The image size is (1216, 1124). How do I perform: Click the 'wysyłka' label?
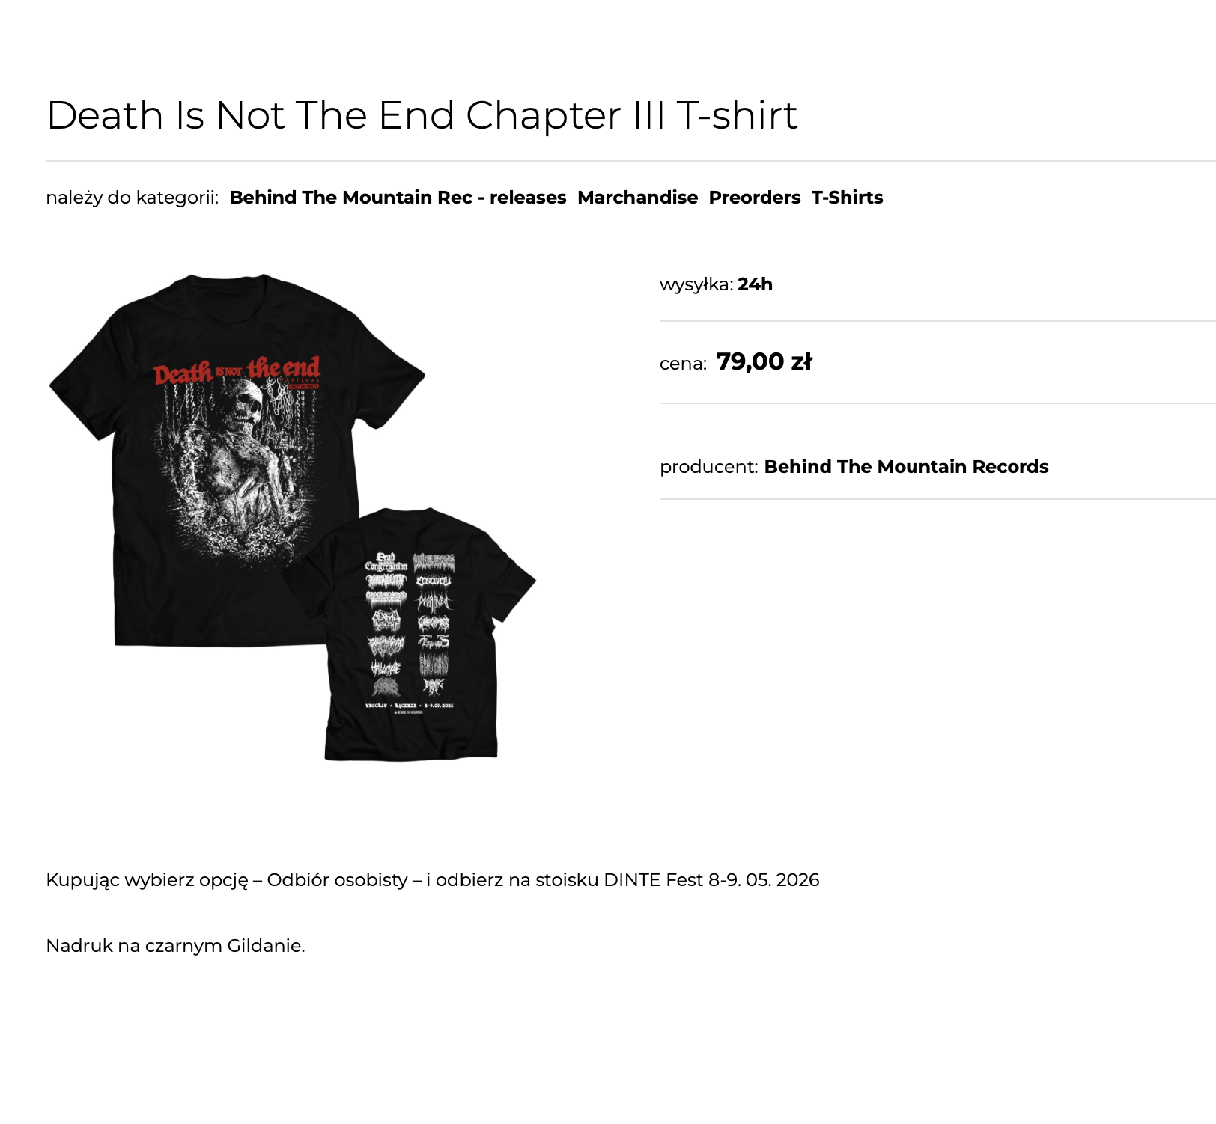click(696, 284)
